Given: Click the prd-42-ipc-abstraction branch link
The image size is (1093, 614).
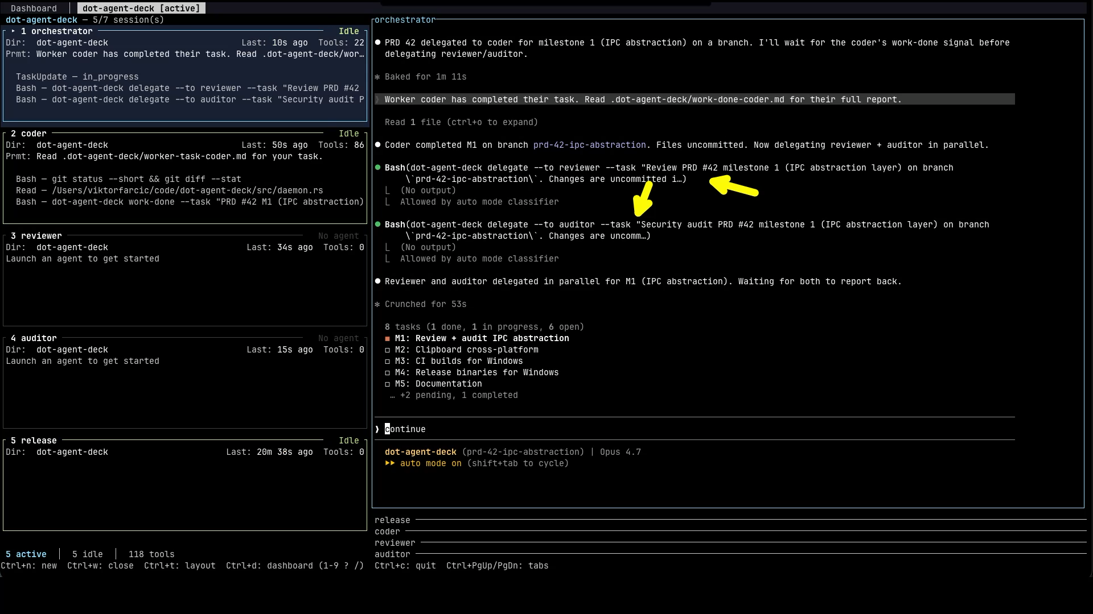Looking at the screenshot, I should [589, 145].
